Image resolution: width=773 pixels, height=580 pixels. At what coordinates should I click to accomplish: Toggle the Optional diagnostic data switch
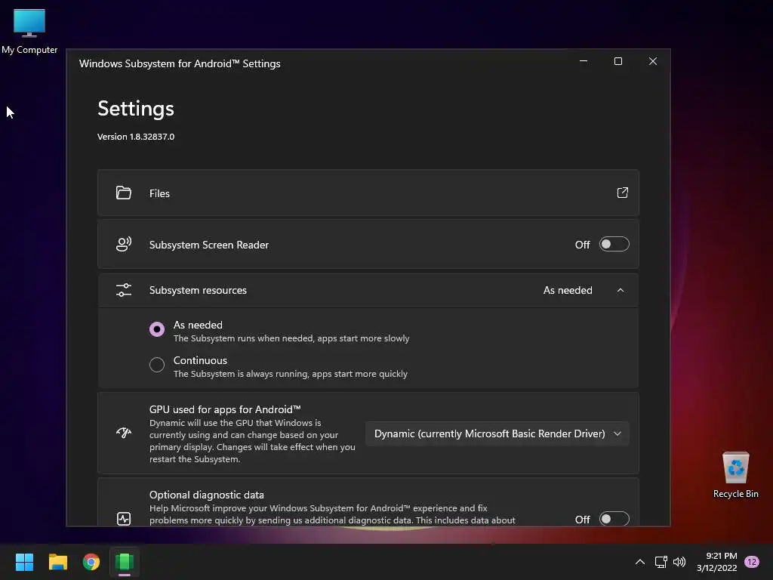point(614,519)
